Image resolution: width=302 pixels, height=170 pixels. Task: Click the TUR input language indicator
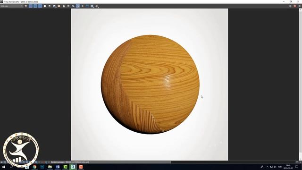tap(280, 167)
